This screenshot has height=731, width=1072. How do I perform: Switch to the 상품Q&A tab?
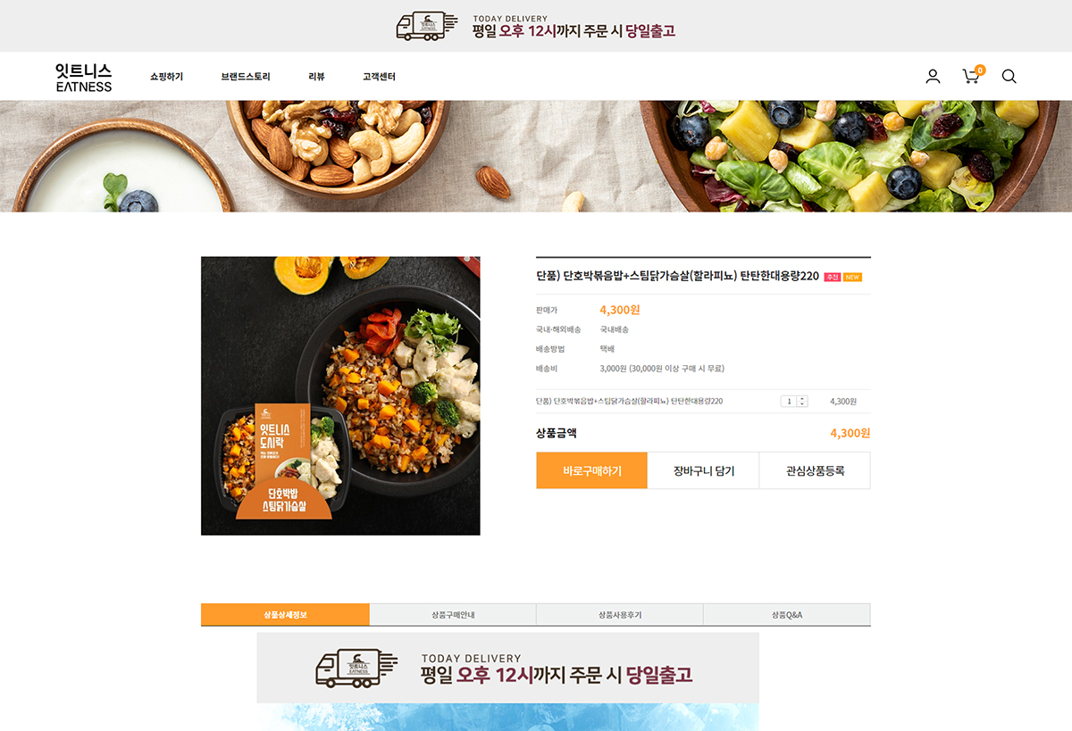(x=787, y=615)
